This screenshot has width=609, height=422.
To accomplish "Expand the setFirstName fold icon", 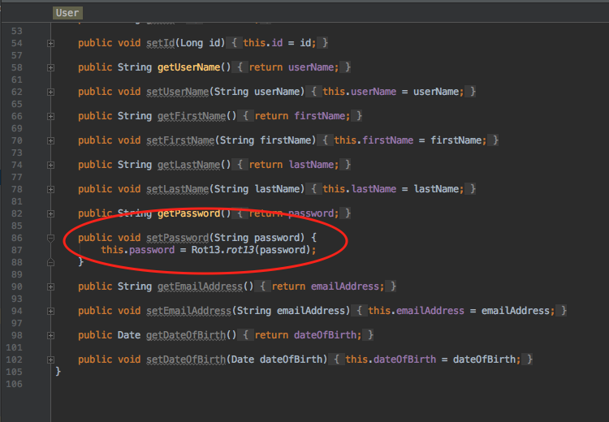I will click(x=50, y=140).
